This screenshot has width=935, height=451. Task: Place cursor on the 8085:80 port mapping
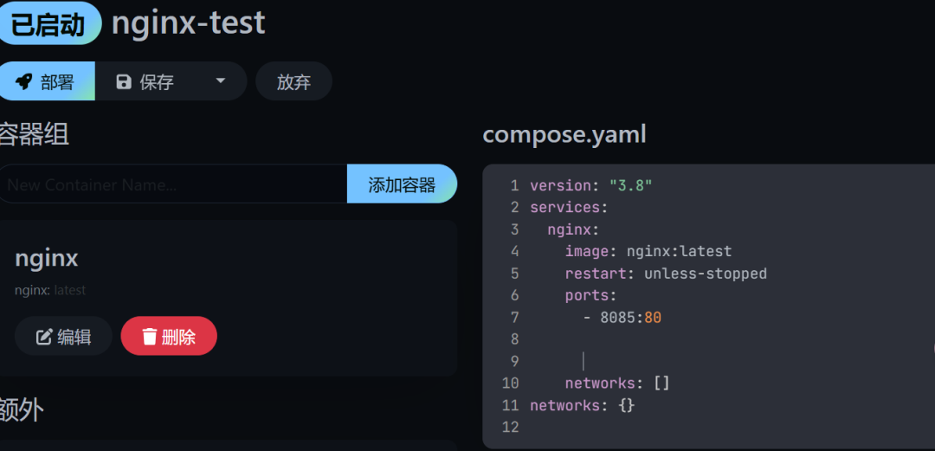click(630, 318)
